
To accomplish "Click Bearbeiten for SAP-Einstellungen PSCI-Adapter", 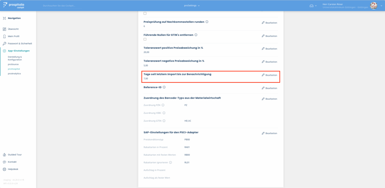I will tap(269, 133).
